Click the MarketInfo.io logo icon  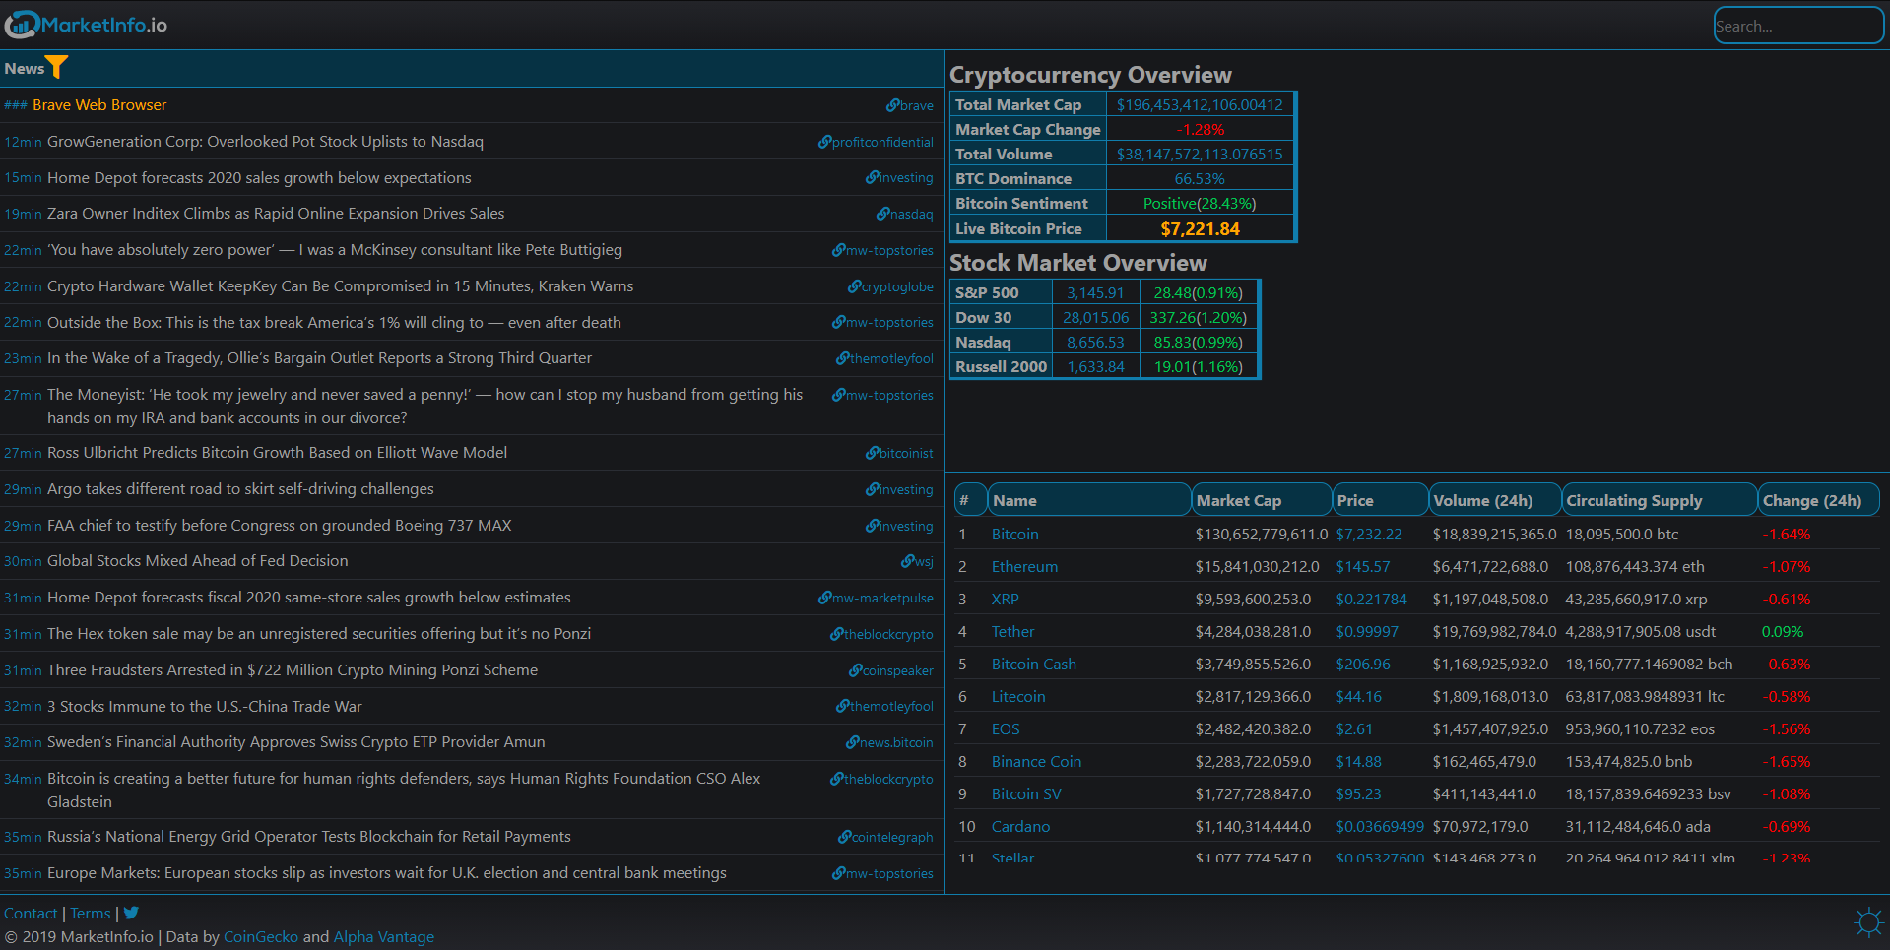coord(22,25)
